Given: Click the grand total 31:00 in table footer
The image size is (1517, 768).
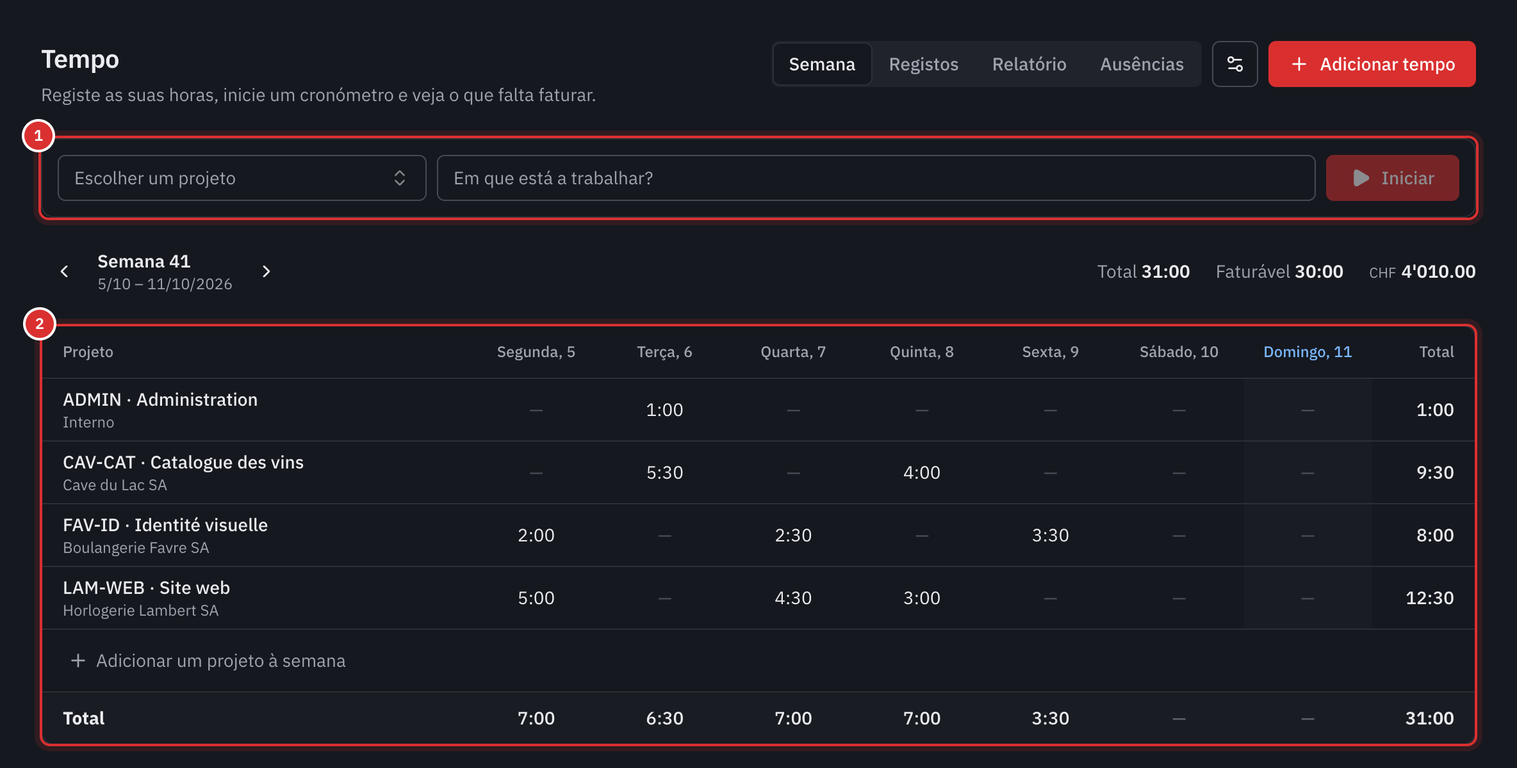Looking at the screenshot, I should (1429, 718).
